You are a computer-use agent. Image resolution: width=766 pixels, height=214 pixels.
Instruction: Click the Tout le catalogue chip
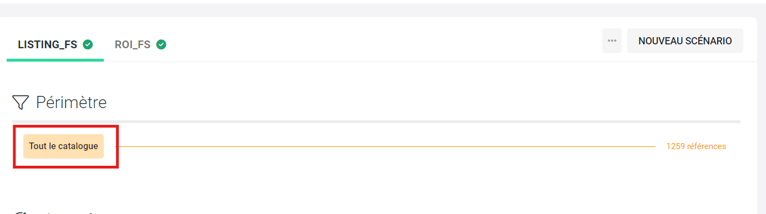click(x=63, y=146)
